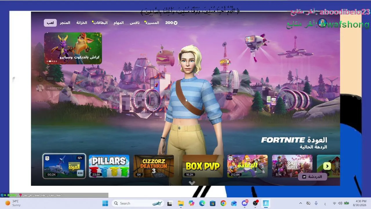Image resolution: width=371 pixels, height=209 pixels.
Task: Open the weather widget showing 34°C Sunny
Action: point(13,203)
